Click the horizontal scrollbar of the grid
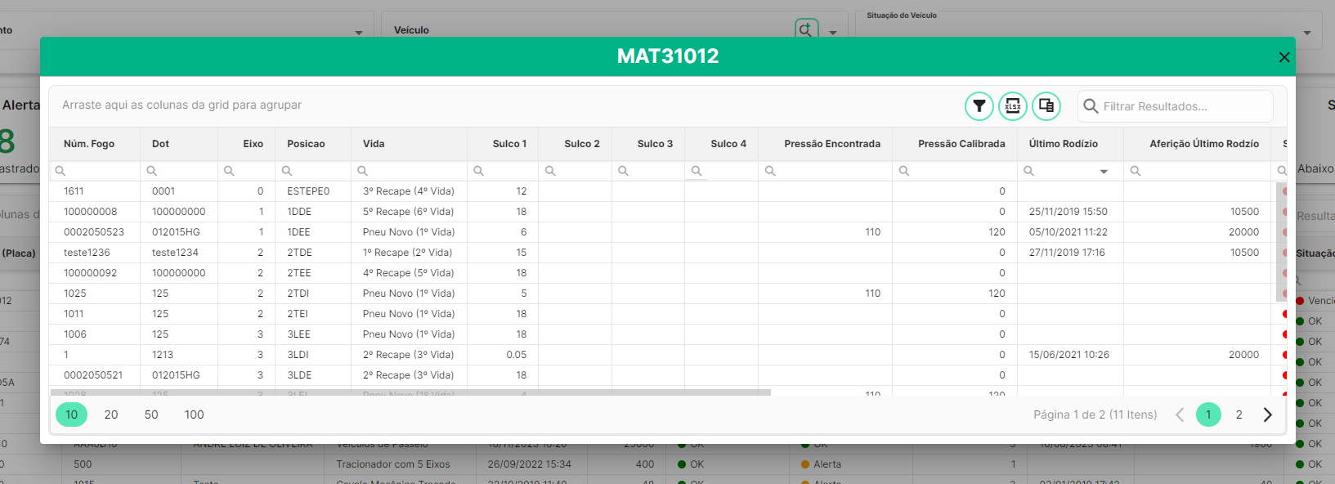The image size is (1335, 484). coord(410,392)
